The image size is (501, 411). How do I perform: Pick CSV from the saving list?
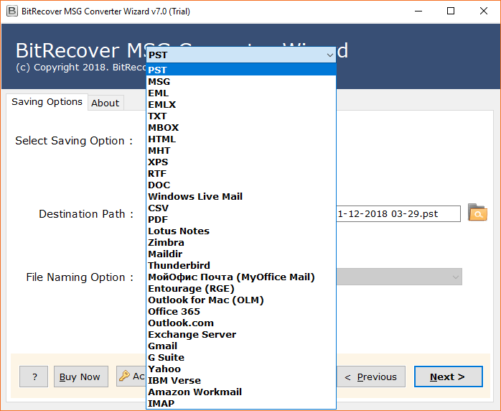241,208
